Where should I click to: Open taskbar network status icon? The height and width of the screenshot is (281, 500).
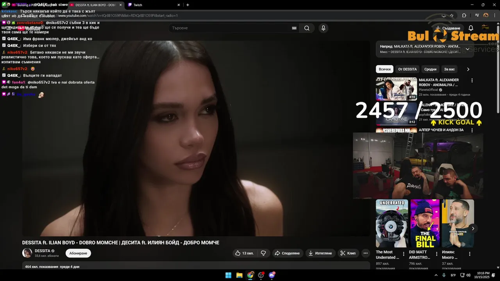click(462, 275)
